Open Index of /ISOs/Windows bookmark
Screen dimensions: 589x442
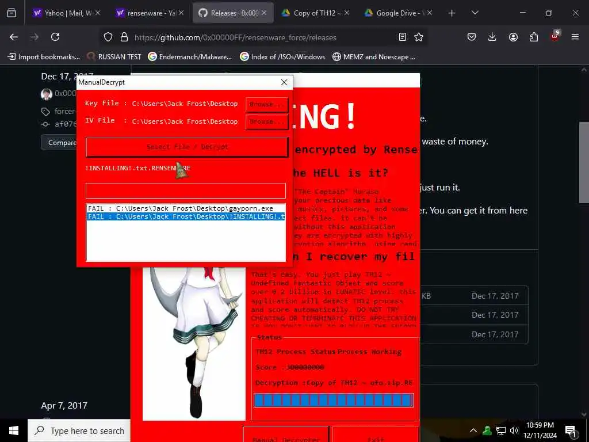coord(282,57)
